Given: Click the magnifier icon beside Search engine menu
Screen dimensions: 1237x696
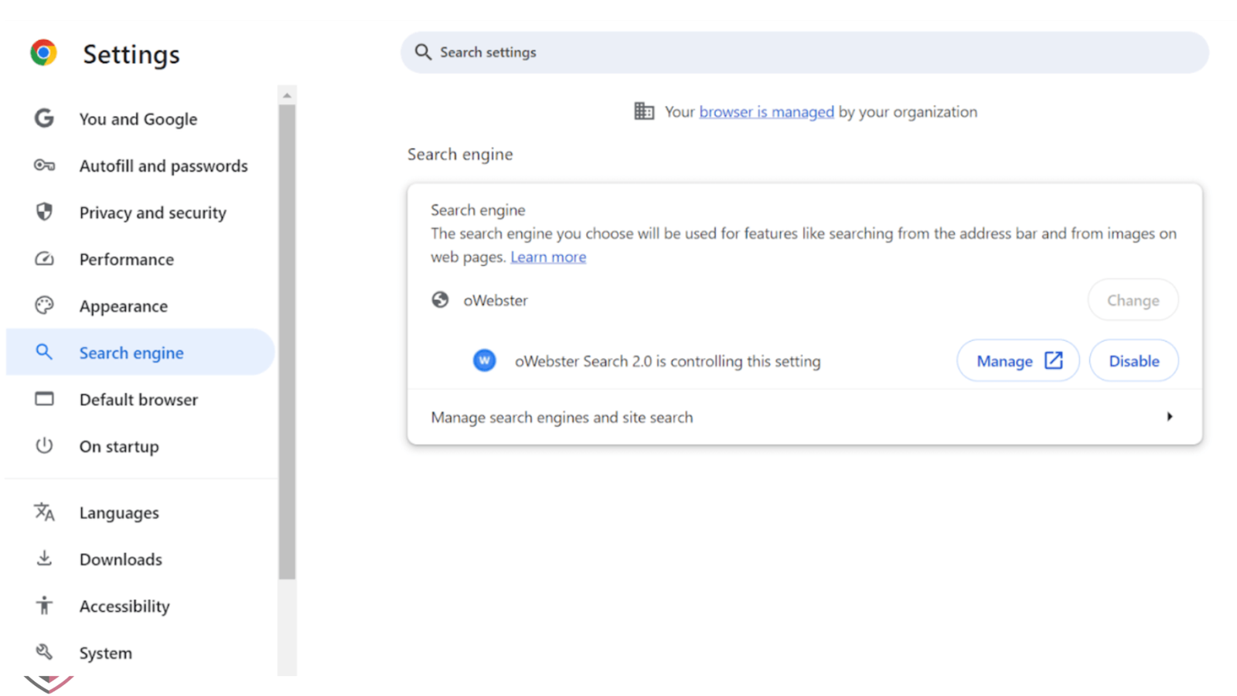Looking at the screenshot, I should click(x=44, y=353).
